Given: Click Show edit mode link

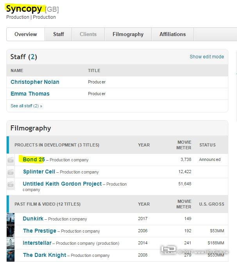Looking at the screenshot, I should tap(206, 57).
